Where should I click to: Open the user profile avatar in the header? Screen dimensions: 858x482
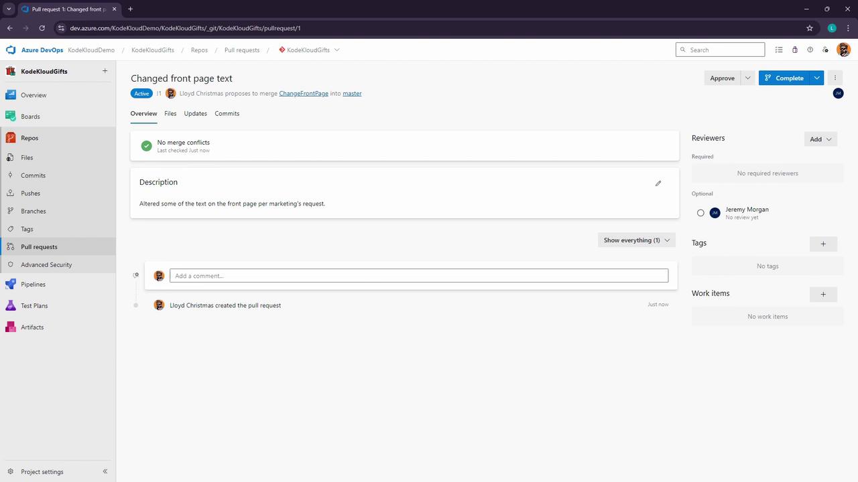(843, 50)
